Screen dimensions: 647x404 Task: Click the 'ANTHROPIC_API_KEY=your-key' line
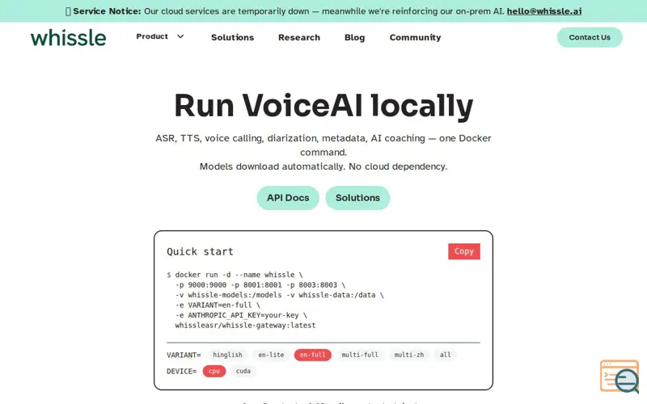[241, 315]
